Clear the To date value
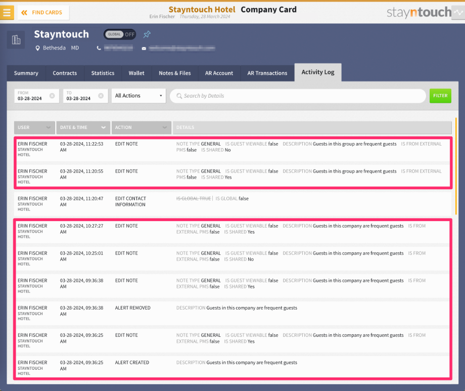The height and width of the screenshot is (391, 465). click(101, 96)
